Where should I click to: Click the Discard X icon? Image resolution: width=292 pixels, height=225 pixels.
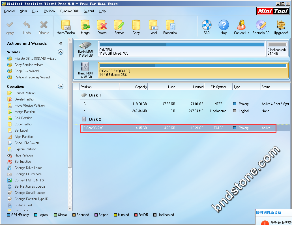point(44,25)
